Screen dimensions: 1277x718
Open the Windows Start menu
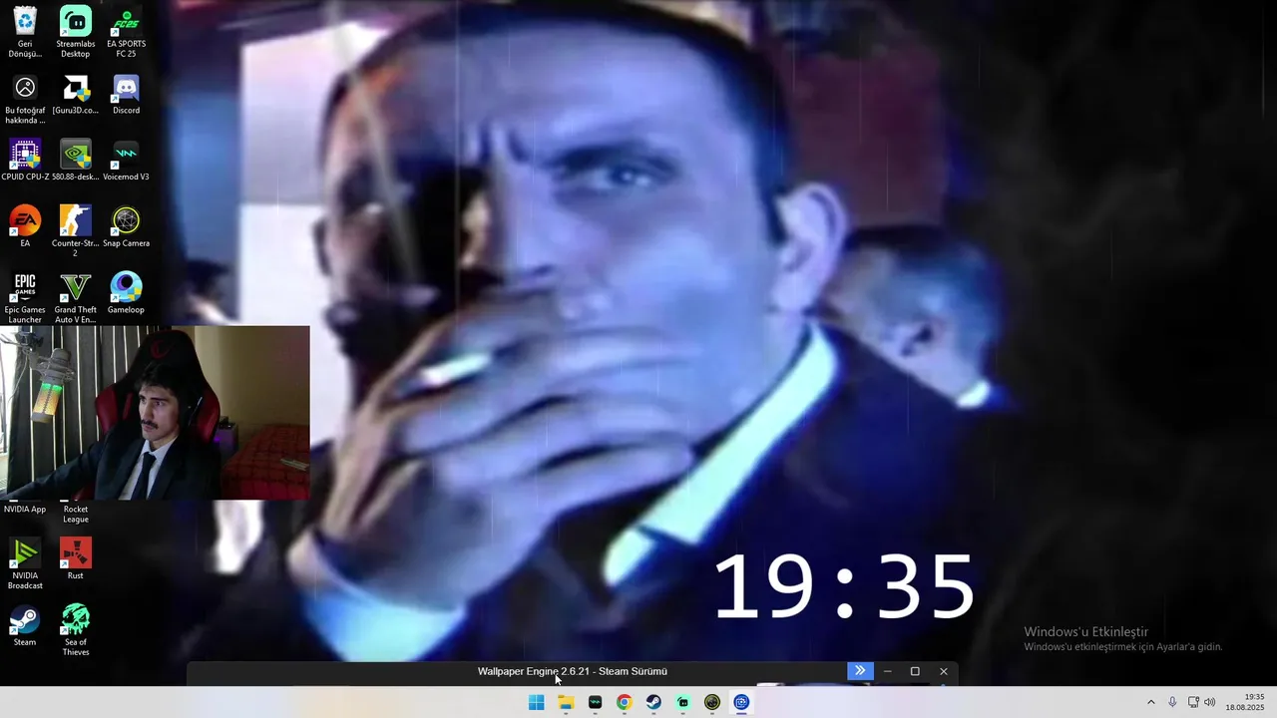537,702
